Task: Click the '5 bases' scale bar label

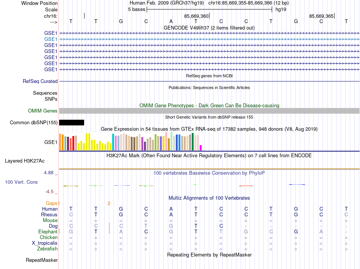Action: [x=136, y=9]
